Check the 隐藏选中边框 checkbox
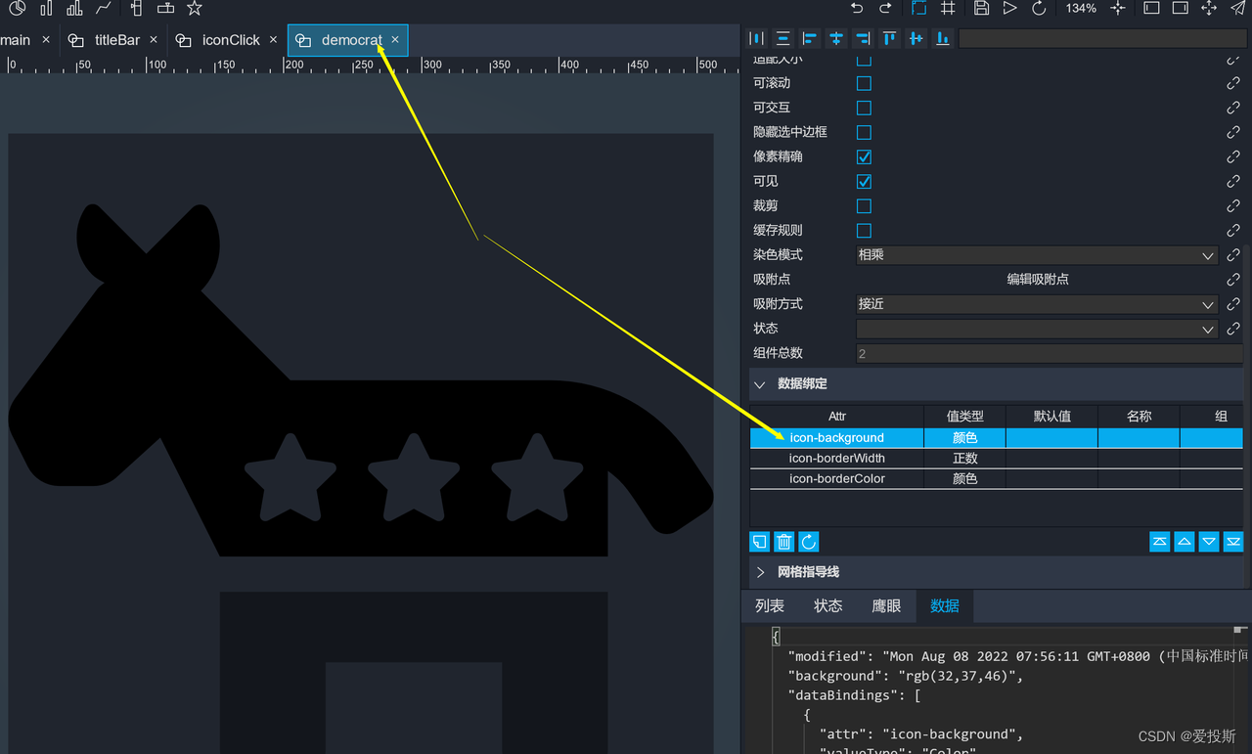The width and height of the screenshot is (1252, 754). [x=864, y=133]
